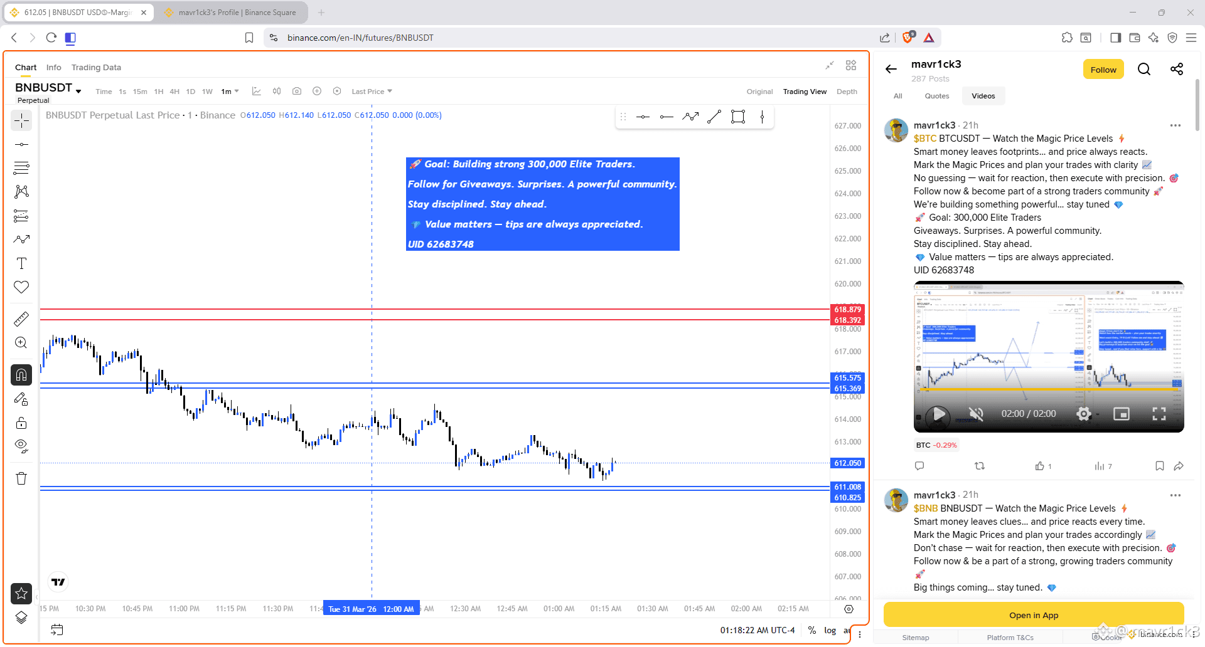Open the Brave Shields icon
Image resolution: width=1205 pixels, height=647 pixels.
[908, 38]
